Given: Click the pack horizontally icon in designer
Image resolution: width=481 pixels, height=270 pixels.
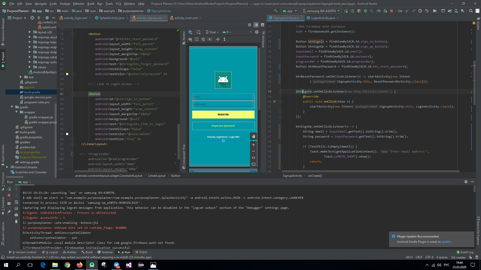Looking at the screenshot, I should (218, 39).
